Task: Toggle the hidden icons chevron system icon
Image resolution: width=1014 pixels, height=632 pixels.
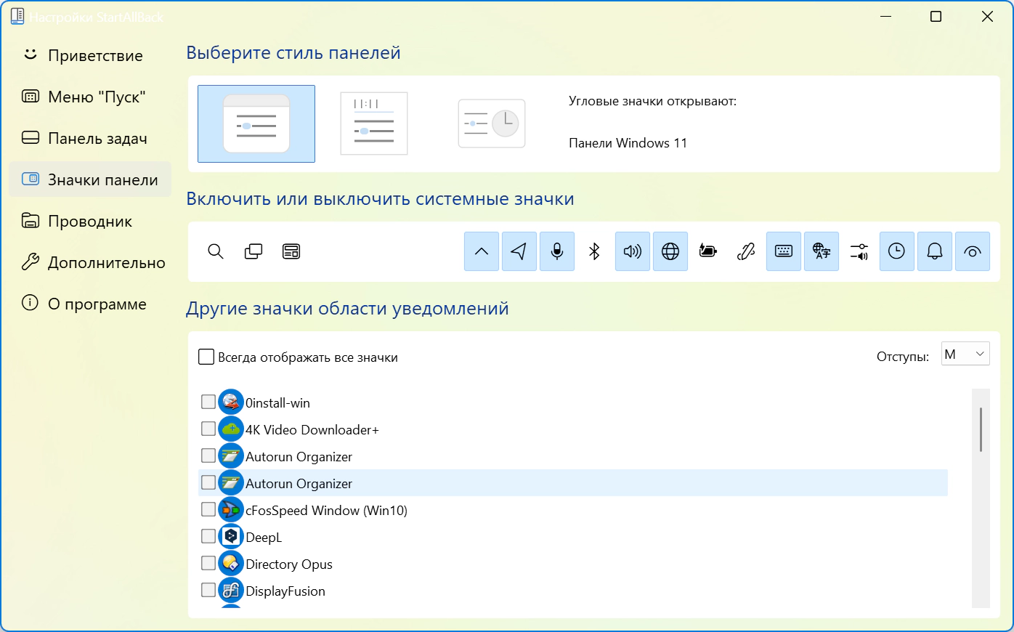Action: (x=482, y=251)
